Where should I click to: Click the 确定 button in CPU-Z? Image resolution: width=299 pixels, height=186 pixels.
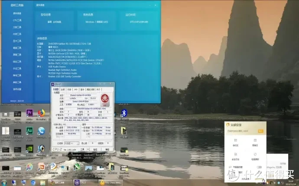pyautogui.click(x=107, y=149)
